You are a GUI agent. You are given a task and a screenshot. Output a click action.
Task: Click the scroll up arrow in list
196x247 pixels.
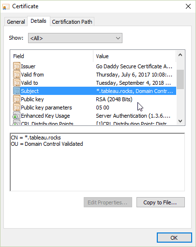(181, 55)
